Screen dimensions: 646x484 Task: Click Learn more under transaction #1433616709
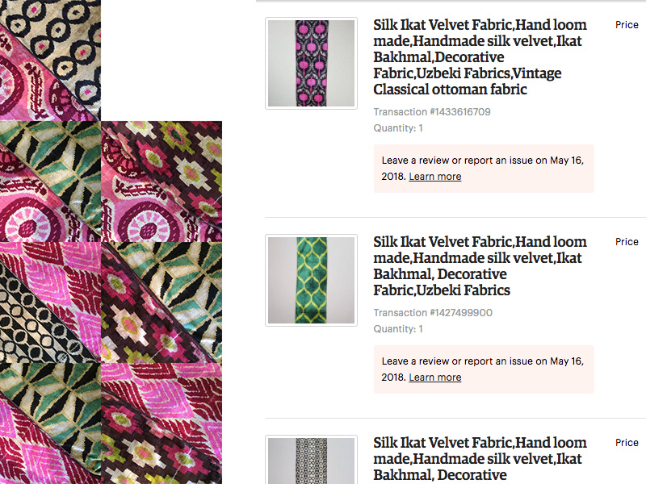[434, 177]
